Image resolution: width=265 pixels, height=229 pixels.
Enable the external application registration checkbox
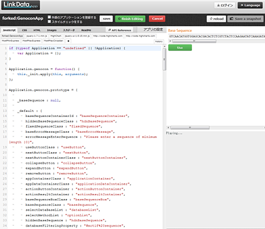coord(49,17)
